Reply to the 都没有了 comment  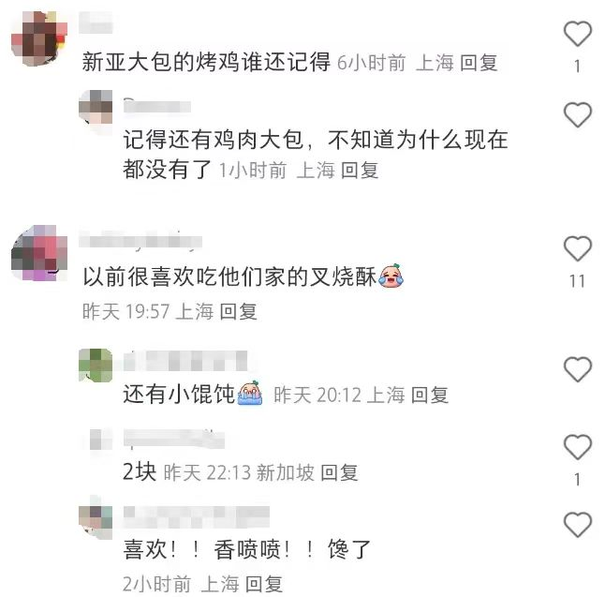coord(360,171)
